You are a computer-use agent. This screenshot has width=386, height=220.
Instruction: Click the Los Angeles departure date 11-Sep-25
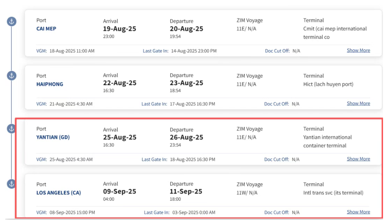tap(186, 191)
